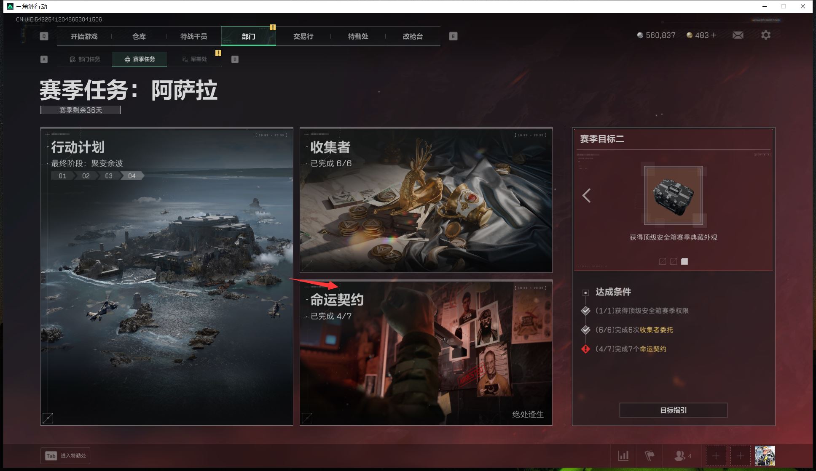
Task: Open the statistics bar chart icon
Action: (x=624, y=456)
